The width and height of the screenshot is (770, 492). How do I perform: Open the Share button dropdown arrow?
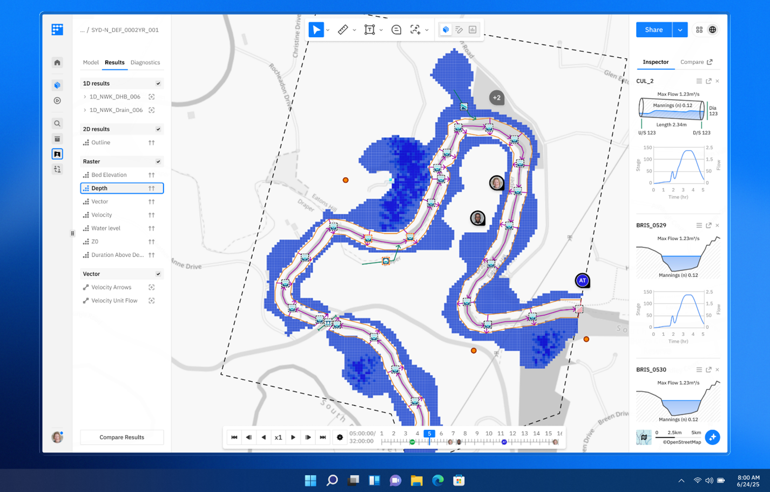680,30
